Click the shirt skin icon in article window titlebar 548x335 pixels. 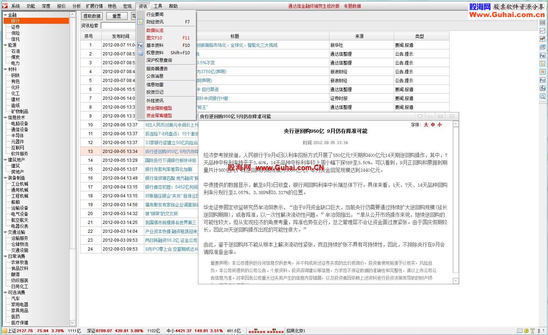pyautogui.click(x=420, y=116)
